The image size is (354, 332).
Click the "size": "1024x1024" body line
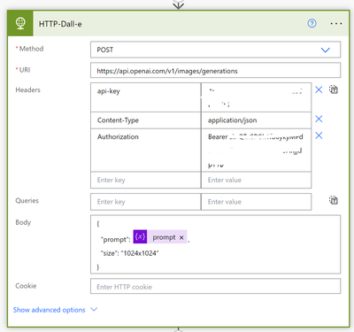(130, 253)
